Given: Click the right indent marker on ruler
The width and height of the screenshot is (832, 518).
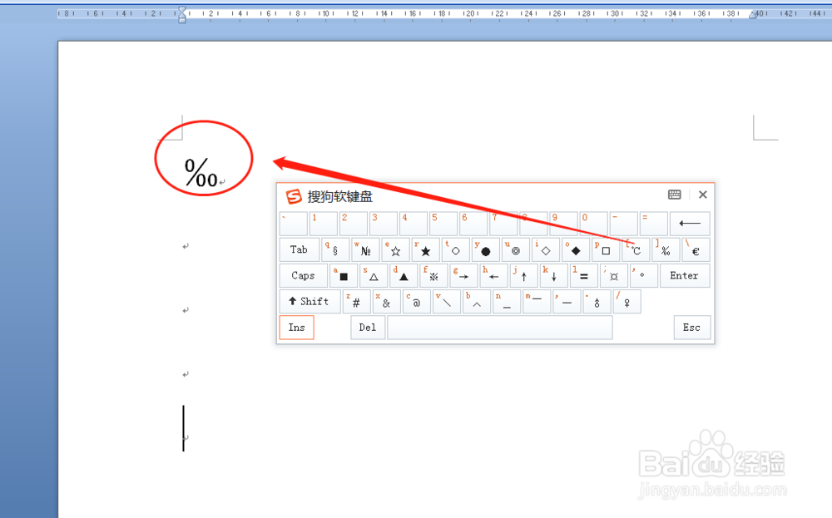Looking at the screenshot, I should (x=752, y=15).
